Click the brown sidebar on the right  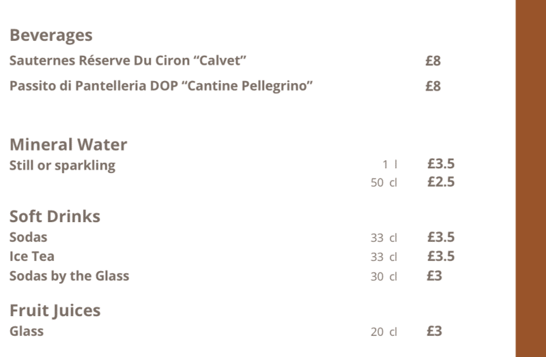point(531,178)
